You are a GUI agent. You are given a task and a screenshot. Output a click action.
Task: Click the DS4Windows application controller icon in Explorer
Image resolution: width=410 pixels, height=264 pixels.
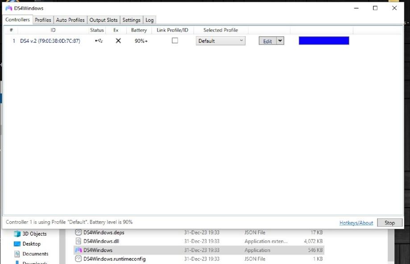pos(78,250)
